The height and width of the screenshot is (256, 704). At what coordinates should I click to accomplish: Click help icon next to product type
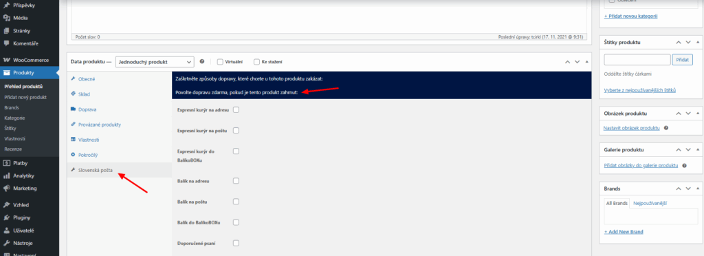click(x=202, y=61)
